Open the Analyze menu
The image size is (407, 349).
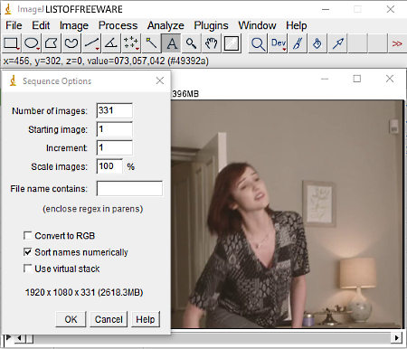pyautogui.click(x=166, y=25)
